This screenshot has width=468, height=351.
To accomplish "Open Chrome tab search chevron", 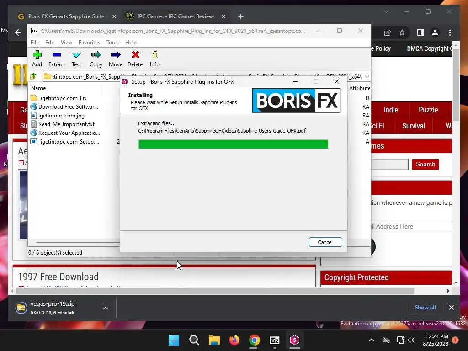I will pyautogui.click(x=386, y=11).
